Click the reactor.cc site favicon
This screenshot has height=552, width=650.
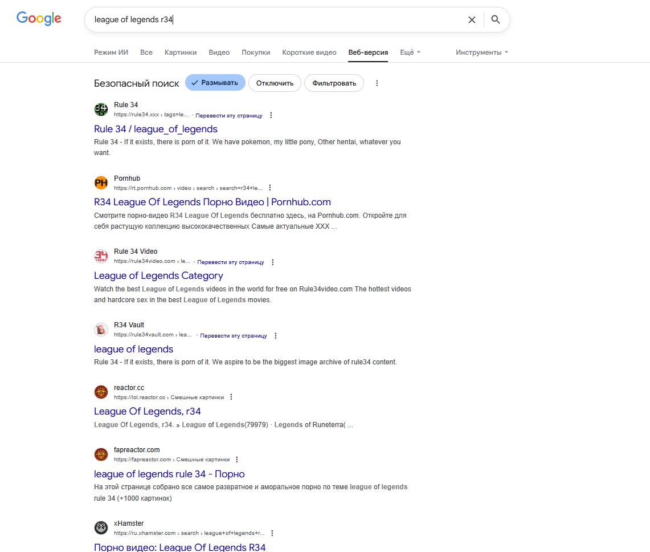(x=101, y=392)
